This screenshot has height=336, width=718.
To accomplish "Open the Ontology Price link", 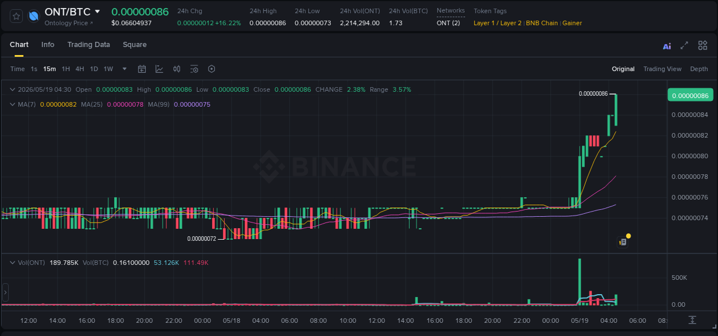I will click(69, 23).
